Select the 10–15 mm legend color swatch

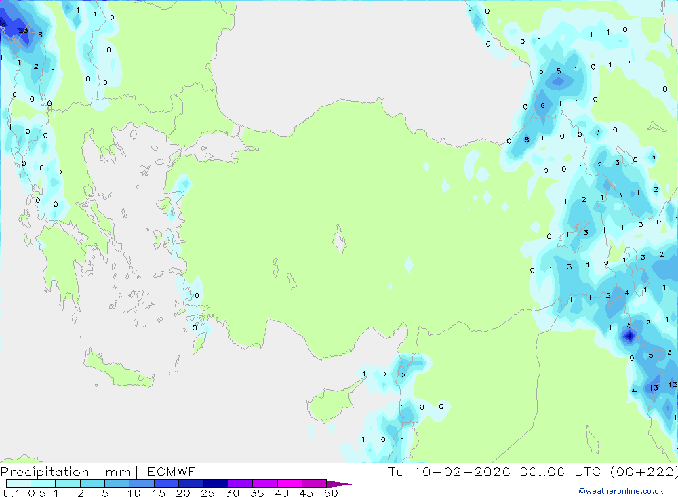pos(142,483)
